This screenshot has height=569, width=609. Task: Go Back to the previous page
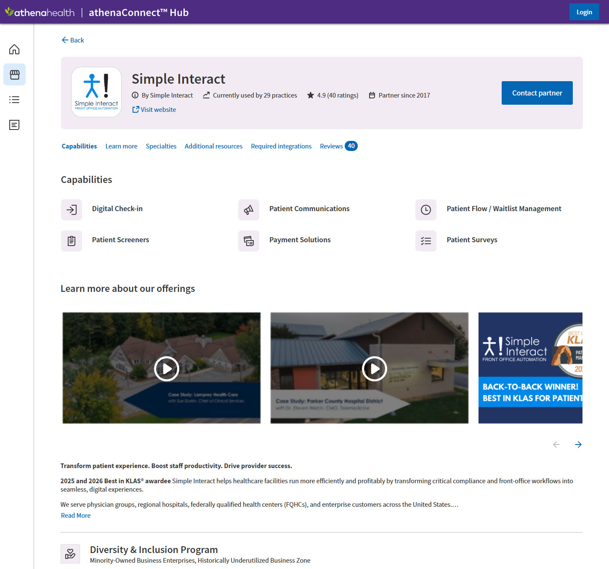(73, 40)
